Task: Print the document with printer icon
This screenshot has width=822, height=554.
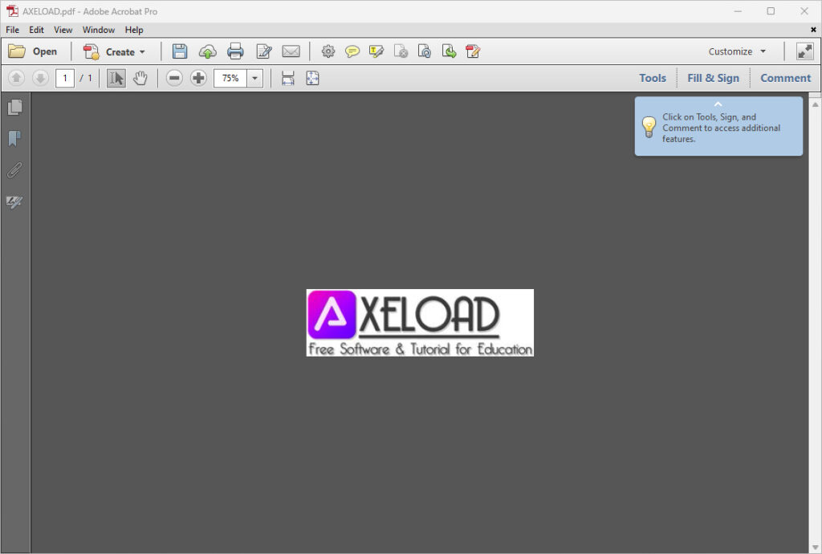Action: click(x=235, y=51)
